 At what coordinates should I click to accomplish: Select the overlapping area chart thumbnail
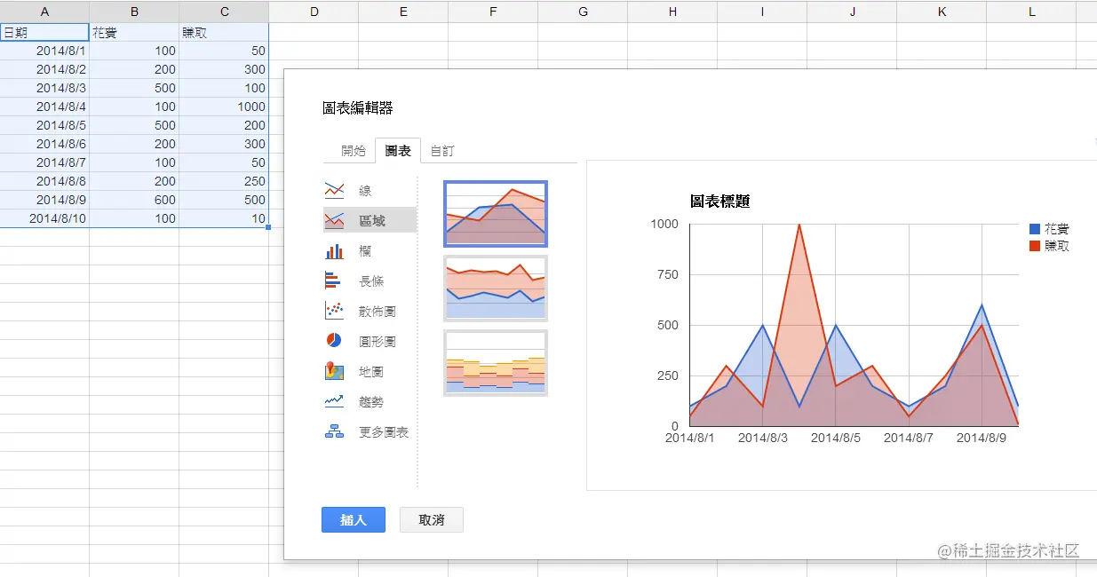pos(496,214)
